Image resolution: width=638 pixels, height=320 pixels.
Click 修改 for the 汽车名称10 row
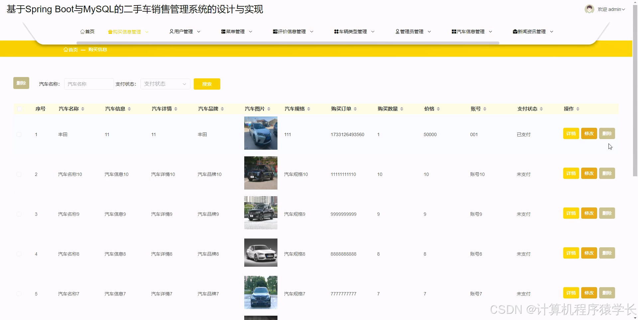[589, 173]
